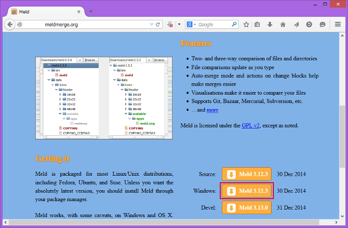348x228 pixels.
Task: Click the horizontal scrollbar left arrow
Action: click(5, 222)
